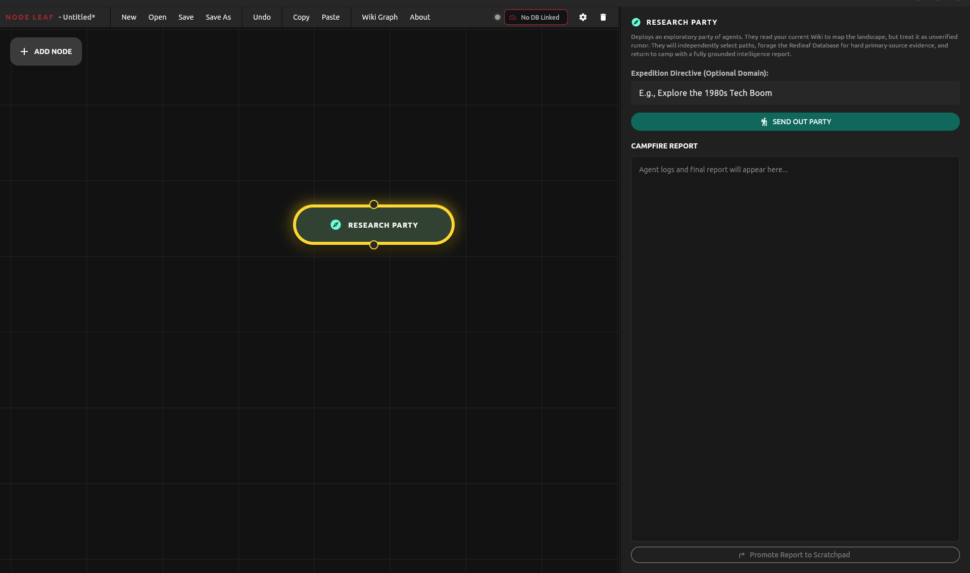The image size is (970, 573).
Task: Click inside the Campfire Report text area
Action: (x=795, y=348)
